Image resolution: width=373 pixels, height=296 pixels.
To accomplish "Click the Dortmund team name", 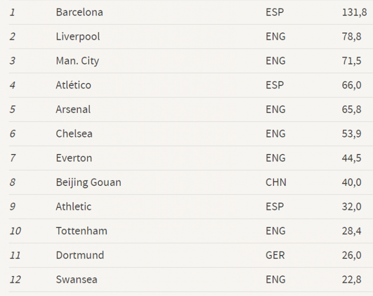I will [x=80, y=255].
